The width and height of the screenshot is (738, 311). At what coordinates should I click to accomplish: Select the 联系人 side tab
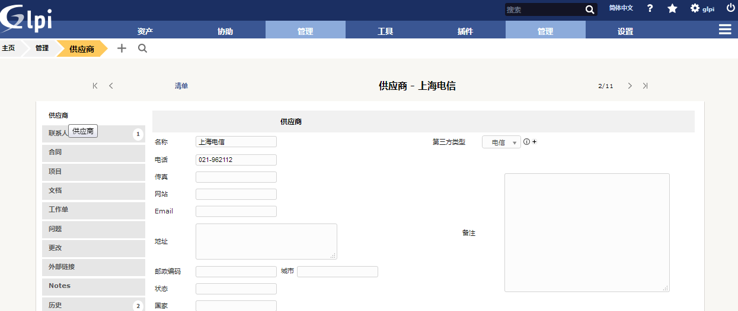[94, 134]
